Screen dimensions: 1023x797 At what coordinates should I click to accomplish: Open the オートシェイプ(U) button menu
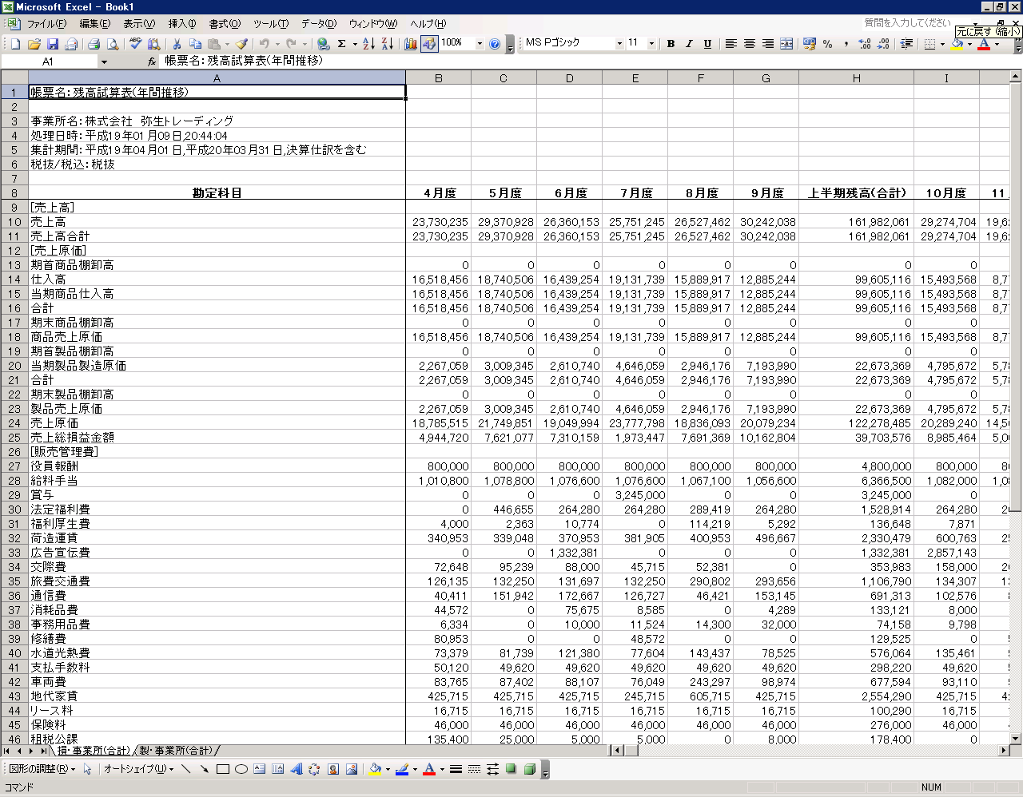coord(138,769)
